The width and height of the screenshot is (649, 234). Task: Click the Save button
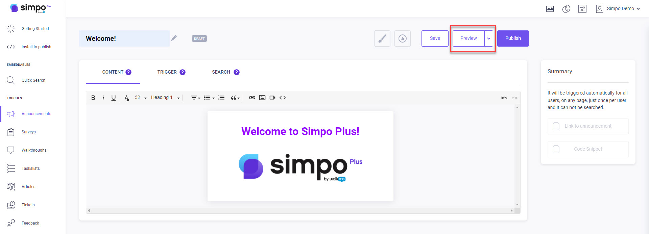pos(435,38)
